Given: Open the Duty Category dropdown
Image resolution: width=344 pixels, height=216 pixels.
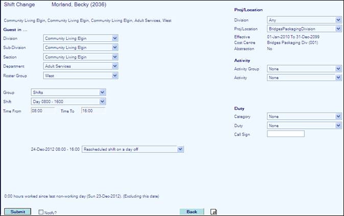Looking at the screenshot, I should [304, 116].
